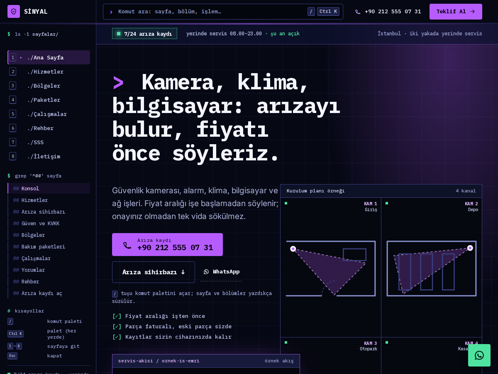The height and width of the screenshot is (374, 498).
Task: Jump to ## Çalışmalar section
Action: tap(49, 258)
